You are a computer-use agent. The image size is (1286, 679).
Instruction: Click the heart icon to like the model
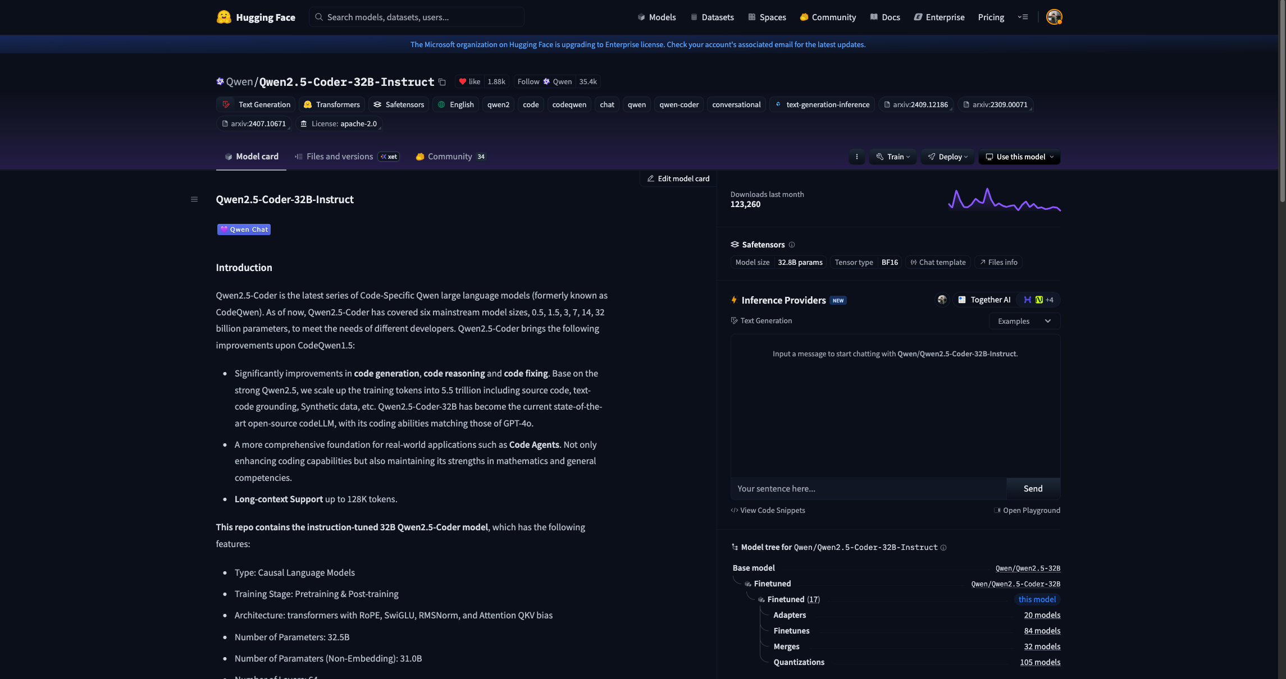click(462, 81)
